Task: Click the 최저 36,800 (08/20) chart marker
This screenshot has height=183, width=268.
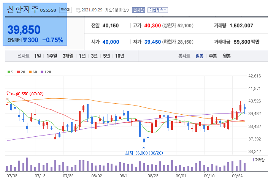Action: 144,153
